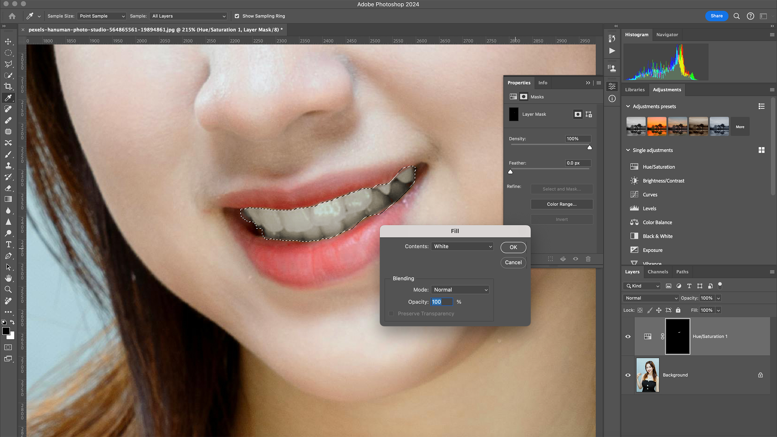Toggle lock position icon

(659, 310)
